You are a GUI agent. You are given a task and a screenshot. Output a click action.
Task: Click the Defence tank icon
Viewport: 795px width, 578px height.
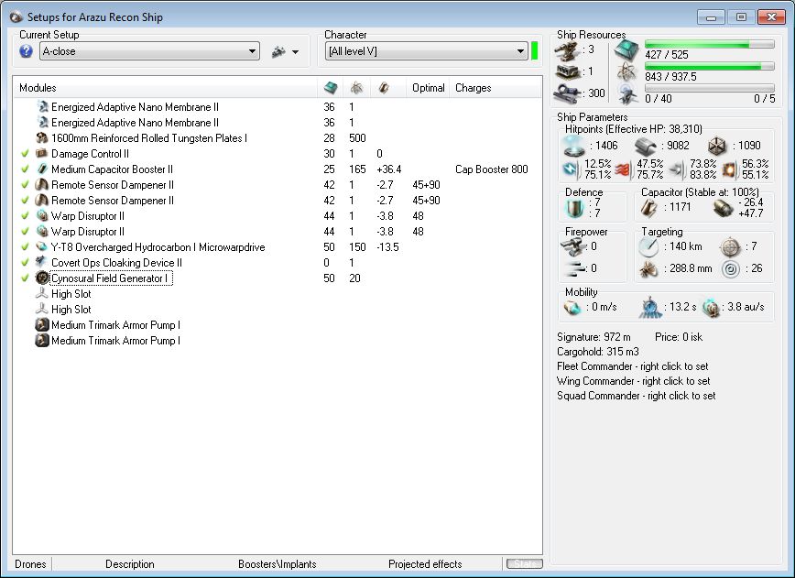pyautogui.click(x=574, y=208)
